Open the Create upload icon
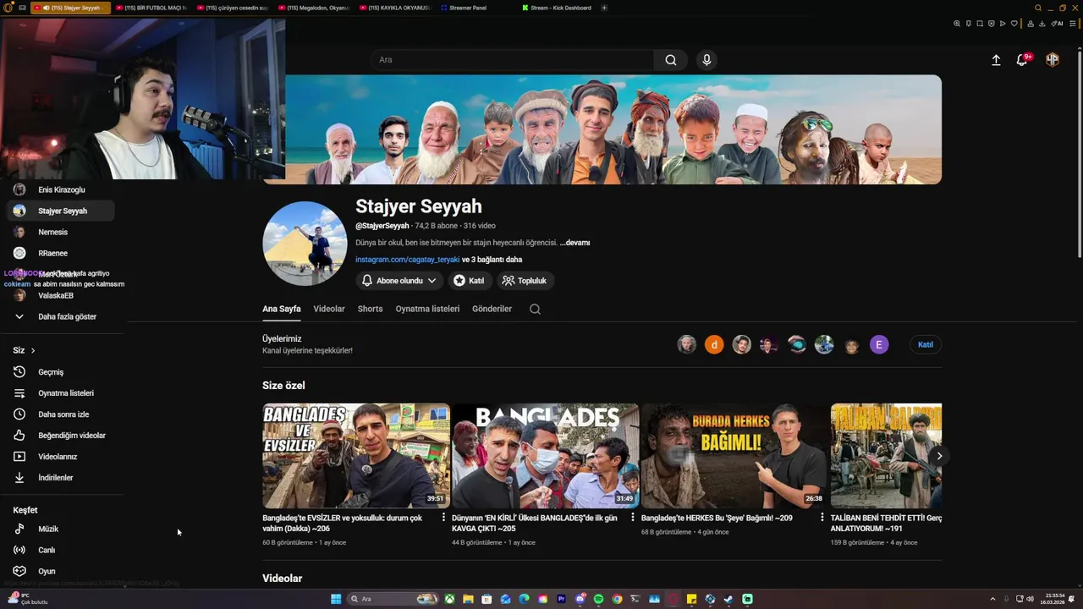The height and width of the screenshot is (609, 1083). pos(996,60)
